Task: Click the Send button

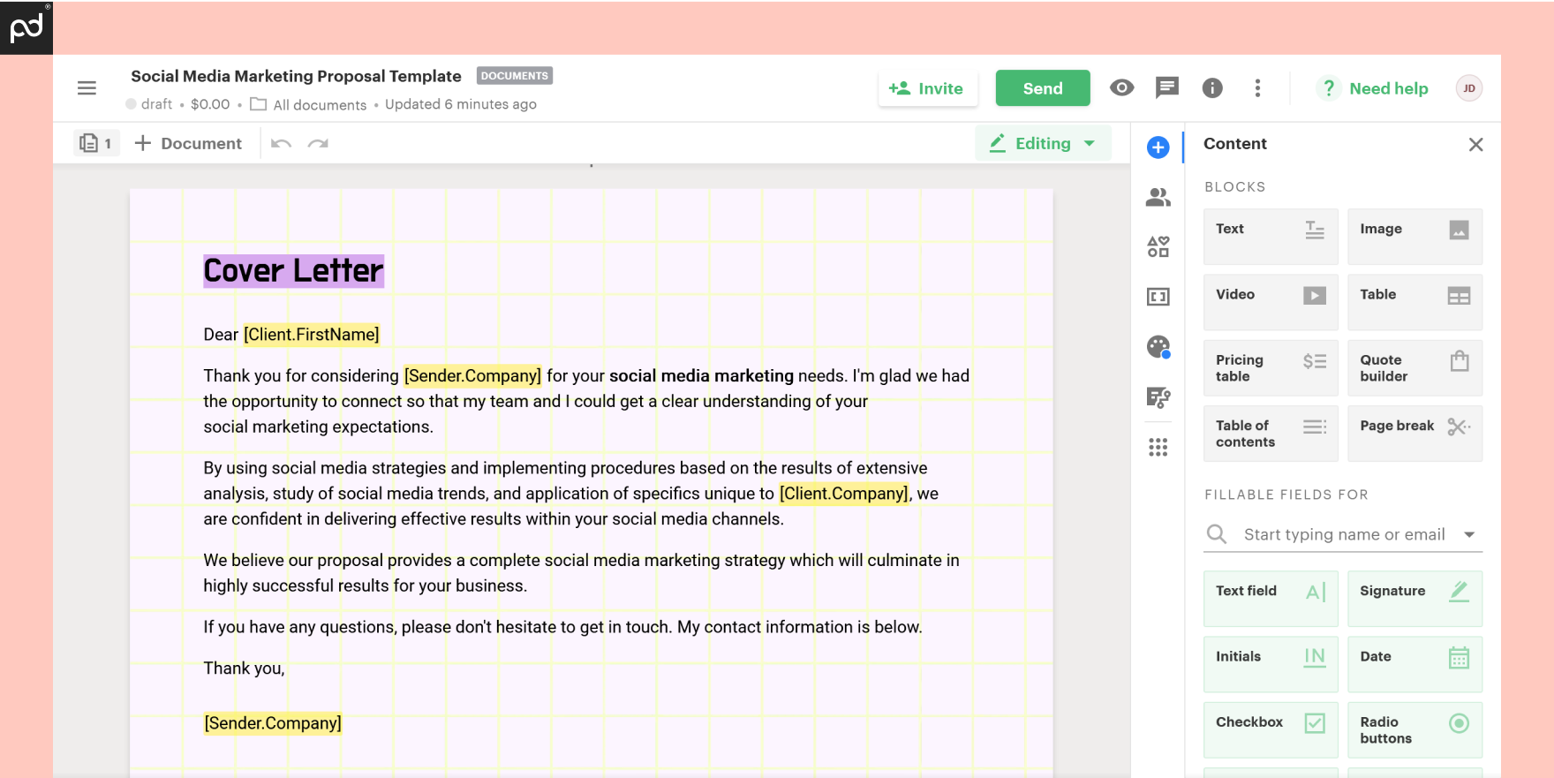Action: 1043,88
